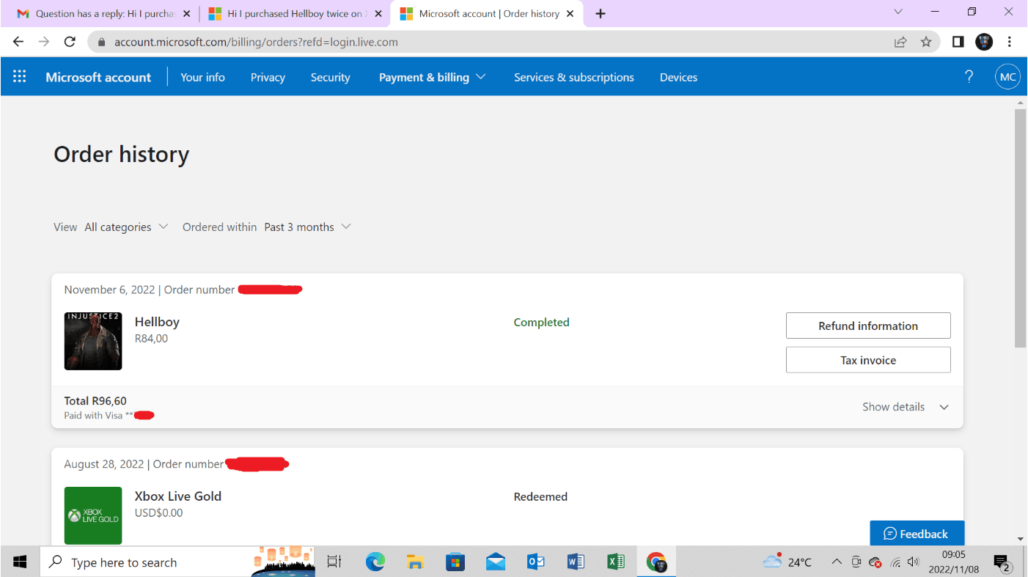Image resolution: width=1028 pixels, height=577 pixels.
Task: Close the Order history tab
Action: coord(570,14)
